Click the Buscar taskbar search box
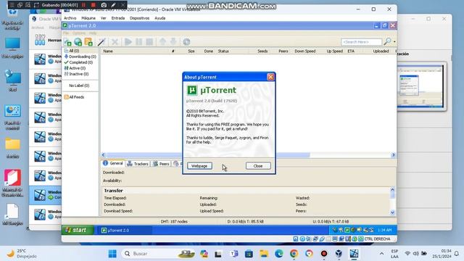Viewport: 464px width, 261px height. click(x=159, y=254)
